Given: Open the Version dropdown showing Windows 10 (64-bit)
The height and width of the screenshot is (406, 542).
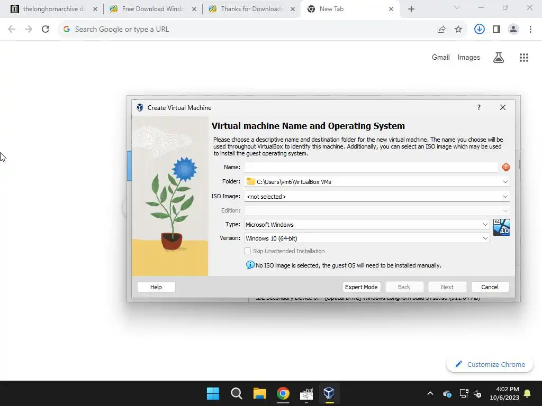Looking at the screenshot, I should click(x=367, y=238).
